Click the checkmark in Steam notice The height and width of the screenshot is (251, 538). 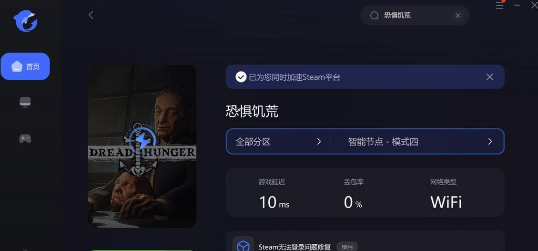point(241,77)
